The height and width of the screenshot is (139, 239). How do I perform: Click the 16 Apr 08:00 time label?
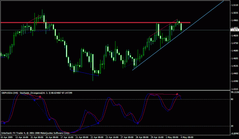(x=52, y=137)
